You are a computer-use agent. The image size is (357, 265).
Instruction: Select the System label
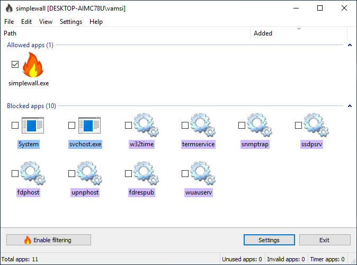pyautogui.click(x=29, y=144)
